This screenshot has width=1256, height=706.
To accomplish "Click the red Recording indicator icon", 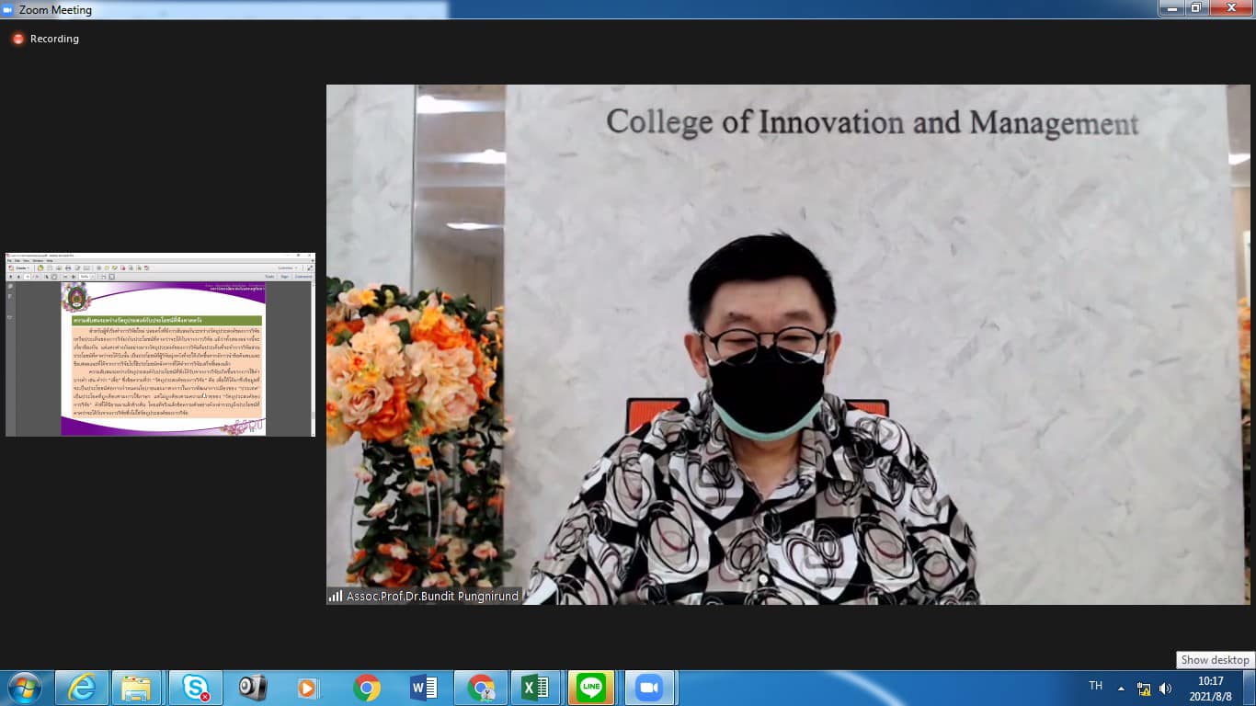I will pos(17,39).
